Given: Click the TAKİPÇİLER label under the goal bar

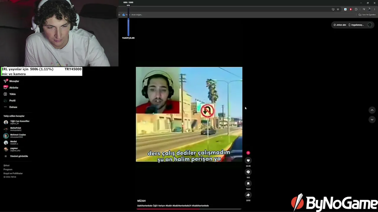Looking at the screenshot, I should pyautogui.click(x=128, y=38).
